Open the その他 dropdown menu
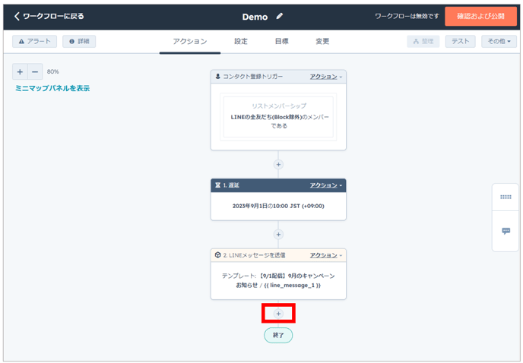The height and width of the screenshot is (363, 523). pos(498,41)
